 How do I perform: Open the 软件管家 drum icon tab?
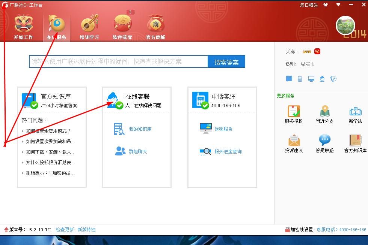tap(122, 27)
